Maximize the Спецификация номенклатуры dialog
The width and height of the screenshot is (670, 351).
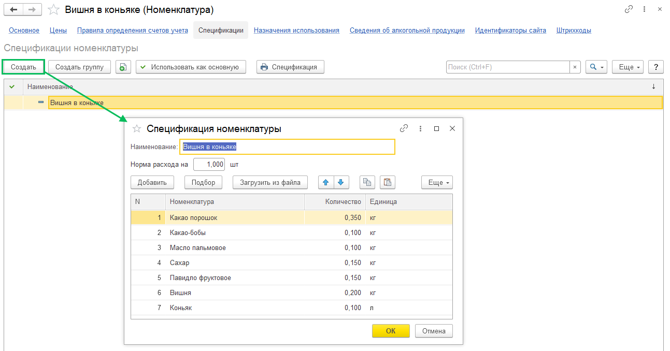pos(436,128)
